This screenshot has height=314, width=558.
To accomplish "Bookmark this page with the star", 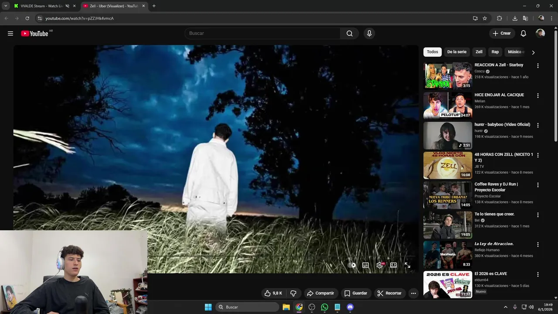I will (x=485, y=18).
